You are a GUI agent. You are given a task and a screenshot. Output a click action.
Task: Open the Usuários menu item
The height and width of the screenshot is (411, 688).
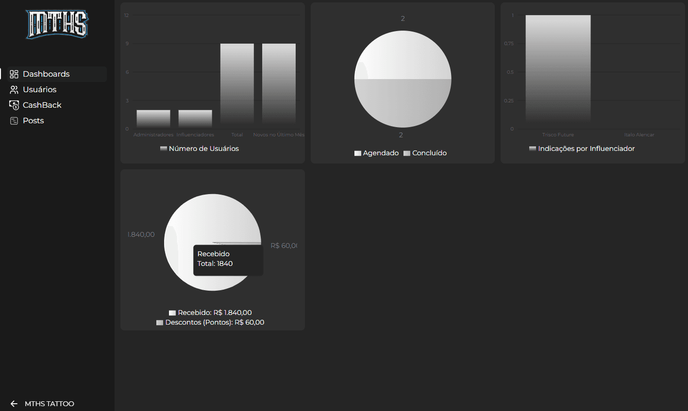(x=40, y=90)
